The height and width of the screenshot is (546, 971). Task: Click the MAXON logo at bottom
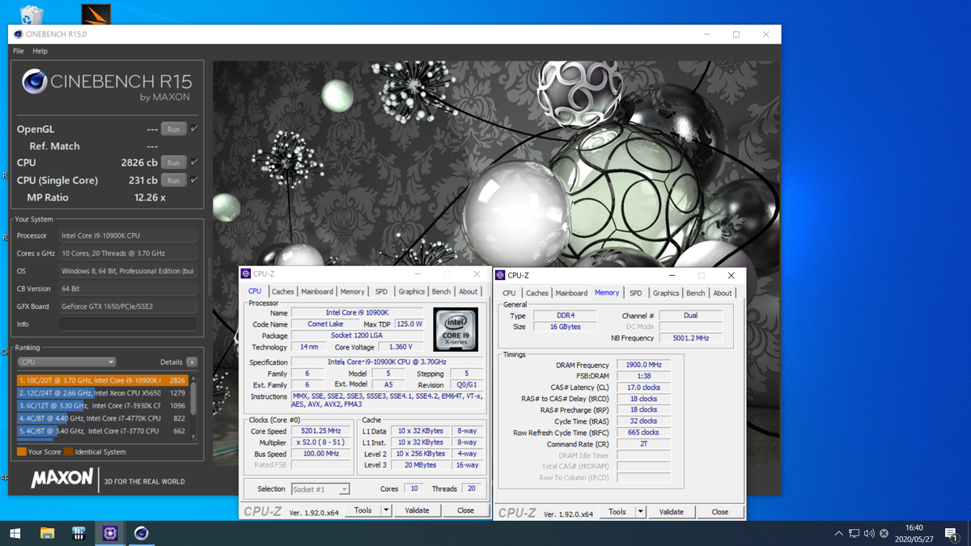coord(62,479)
